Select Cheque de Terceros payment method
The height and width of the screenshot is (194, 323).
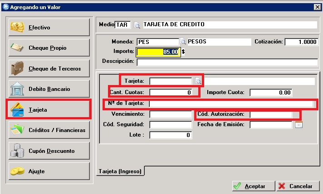(49, 69)
